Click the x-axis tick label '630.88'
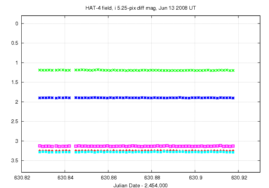The image size is (269, 188). (x=152, y=178)
